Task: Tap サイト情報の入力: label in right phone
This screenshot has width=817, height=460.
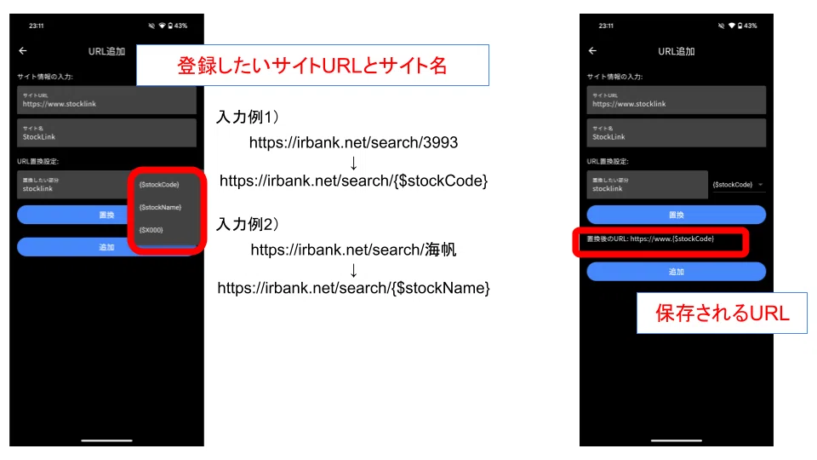Action: (x=614, y=77)
